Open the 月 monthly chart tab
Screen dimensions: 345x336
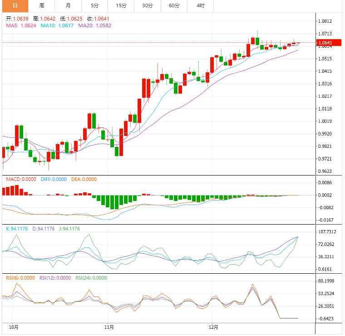[x=68, y=6]
